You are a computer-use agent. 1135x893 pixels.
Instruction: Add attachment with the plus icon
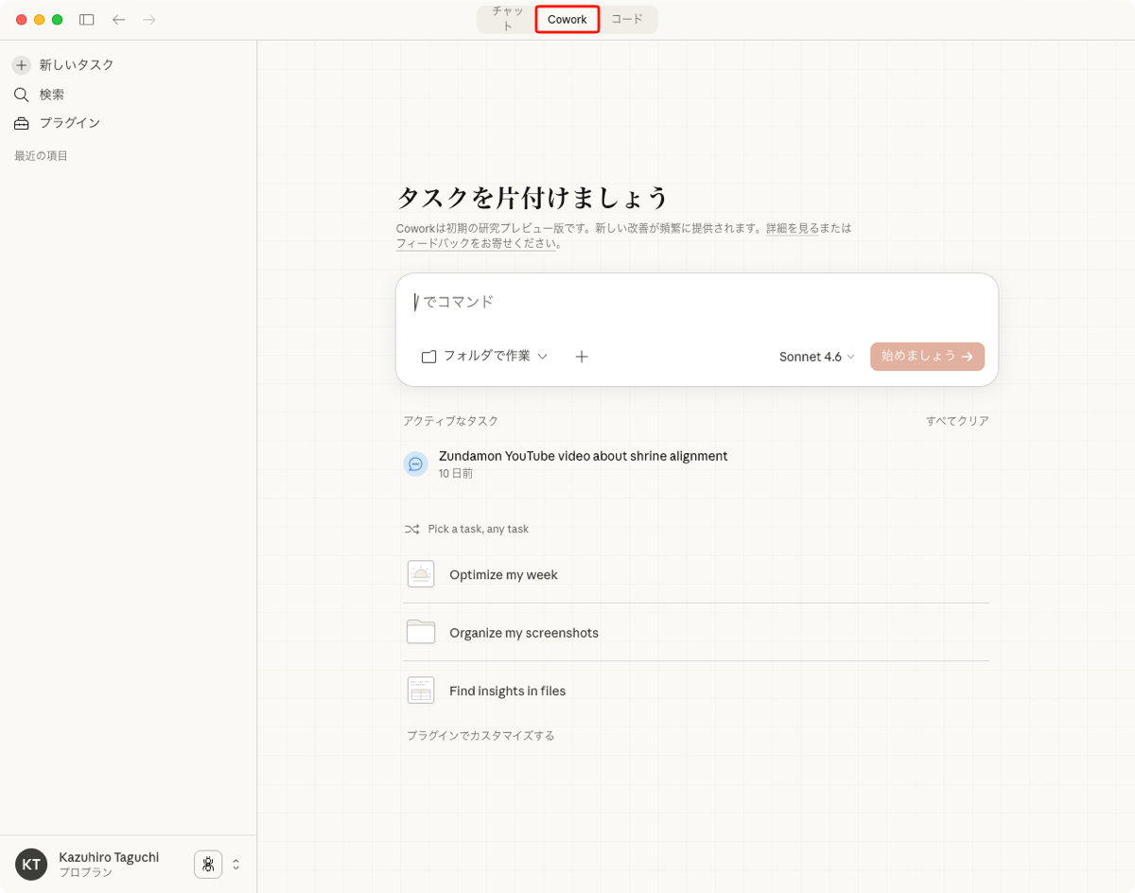click(x=582, y=357)
